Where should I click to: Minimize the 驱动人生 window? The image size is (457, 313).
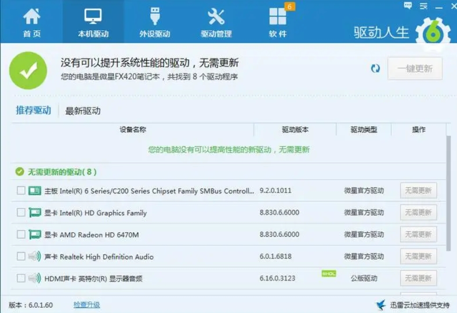point(439,7)
